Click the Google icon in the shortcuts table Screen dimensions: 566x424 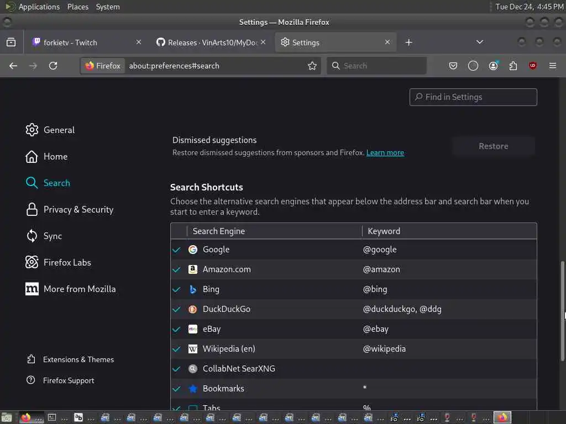click(193, 250)
